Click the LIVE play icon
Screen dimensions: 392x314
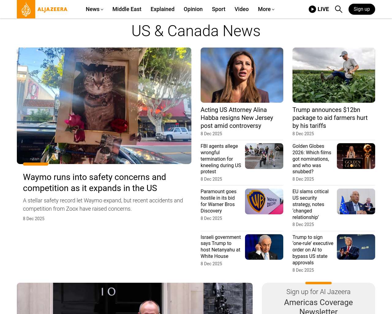[312, 9]
